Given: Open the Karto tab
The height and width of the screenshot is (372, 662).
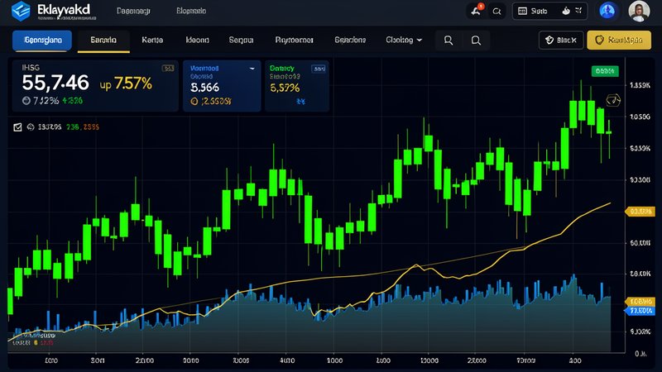Looking at the screenshot, I should pyautogui.click(x=152, y=40).
